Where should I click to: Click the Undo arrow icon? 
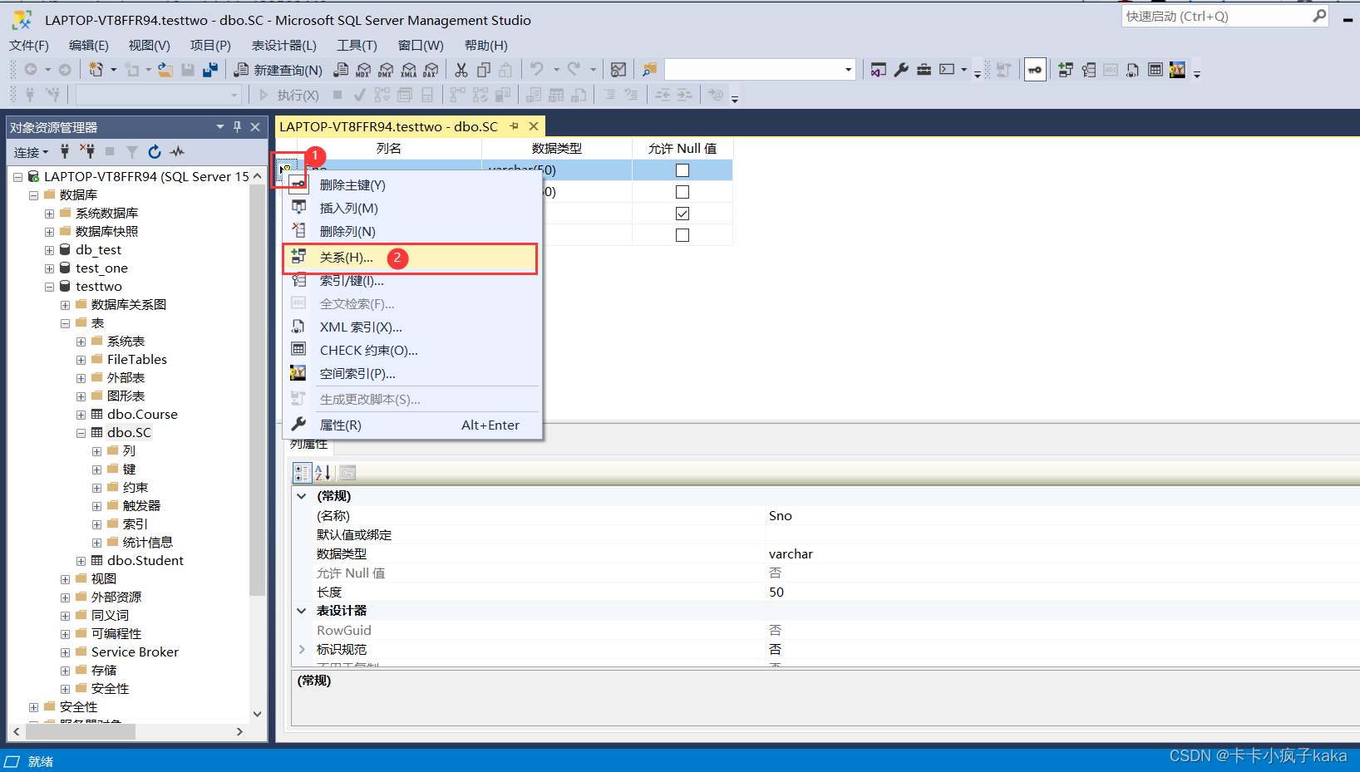coord(537,70)
